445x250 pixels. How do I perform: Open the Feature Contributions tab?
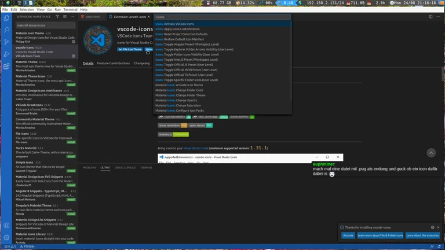tap(113, 63)
